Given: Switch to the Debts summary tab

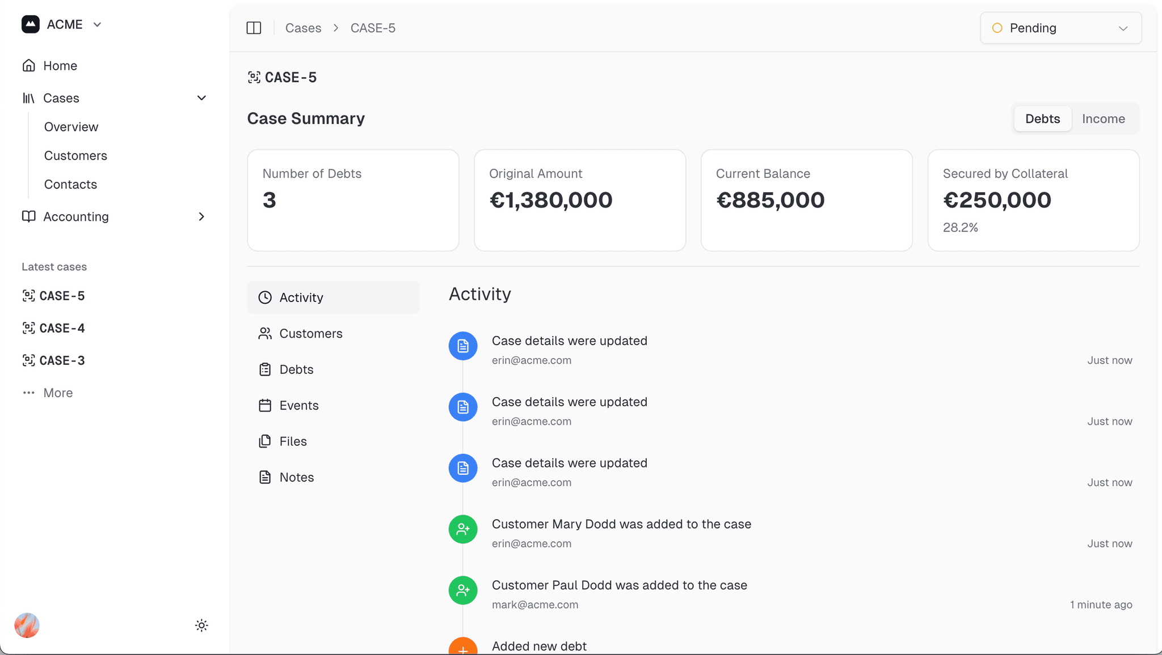Looking at the screenshot, I should click(1042, 119).
